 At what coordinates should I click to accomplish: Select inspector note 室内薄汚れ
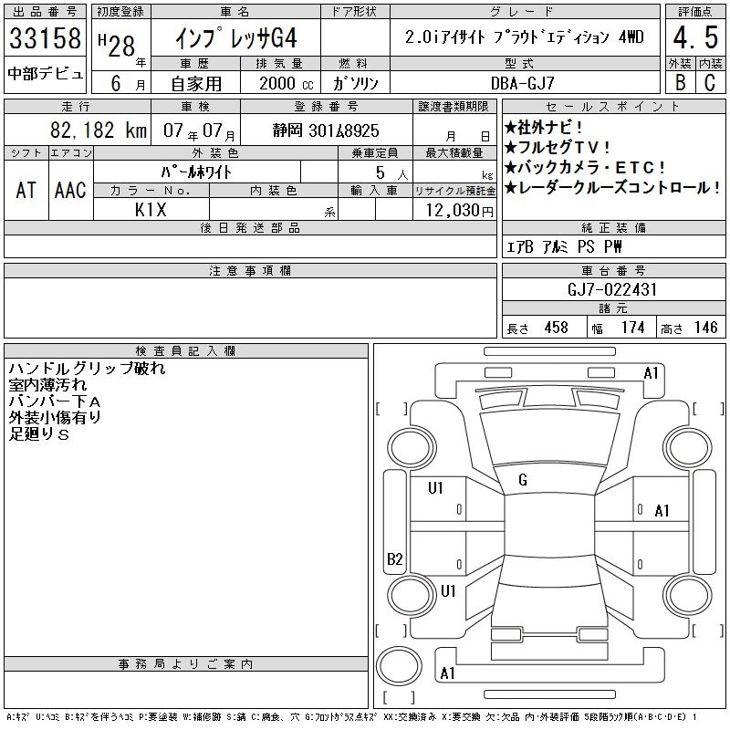click(47, 384)
